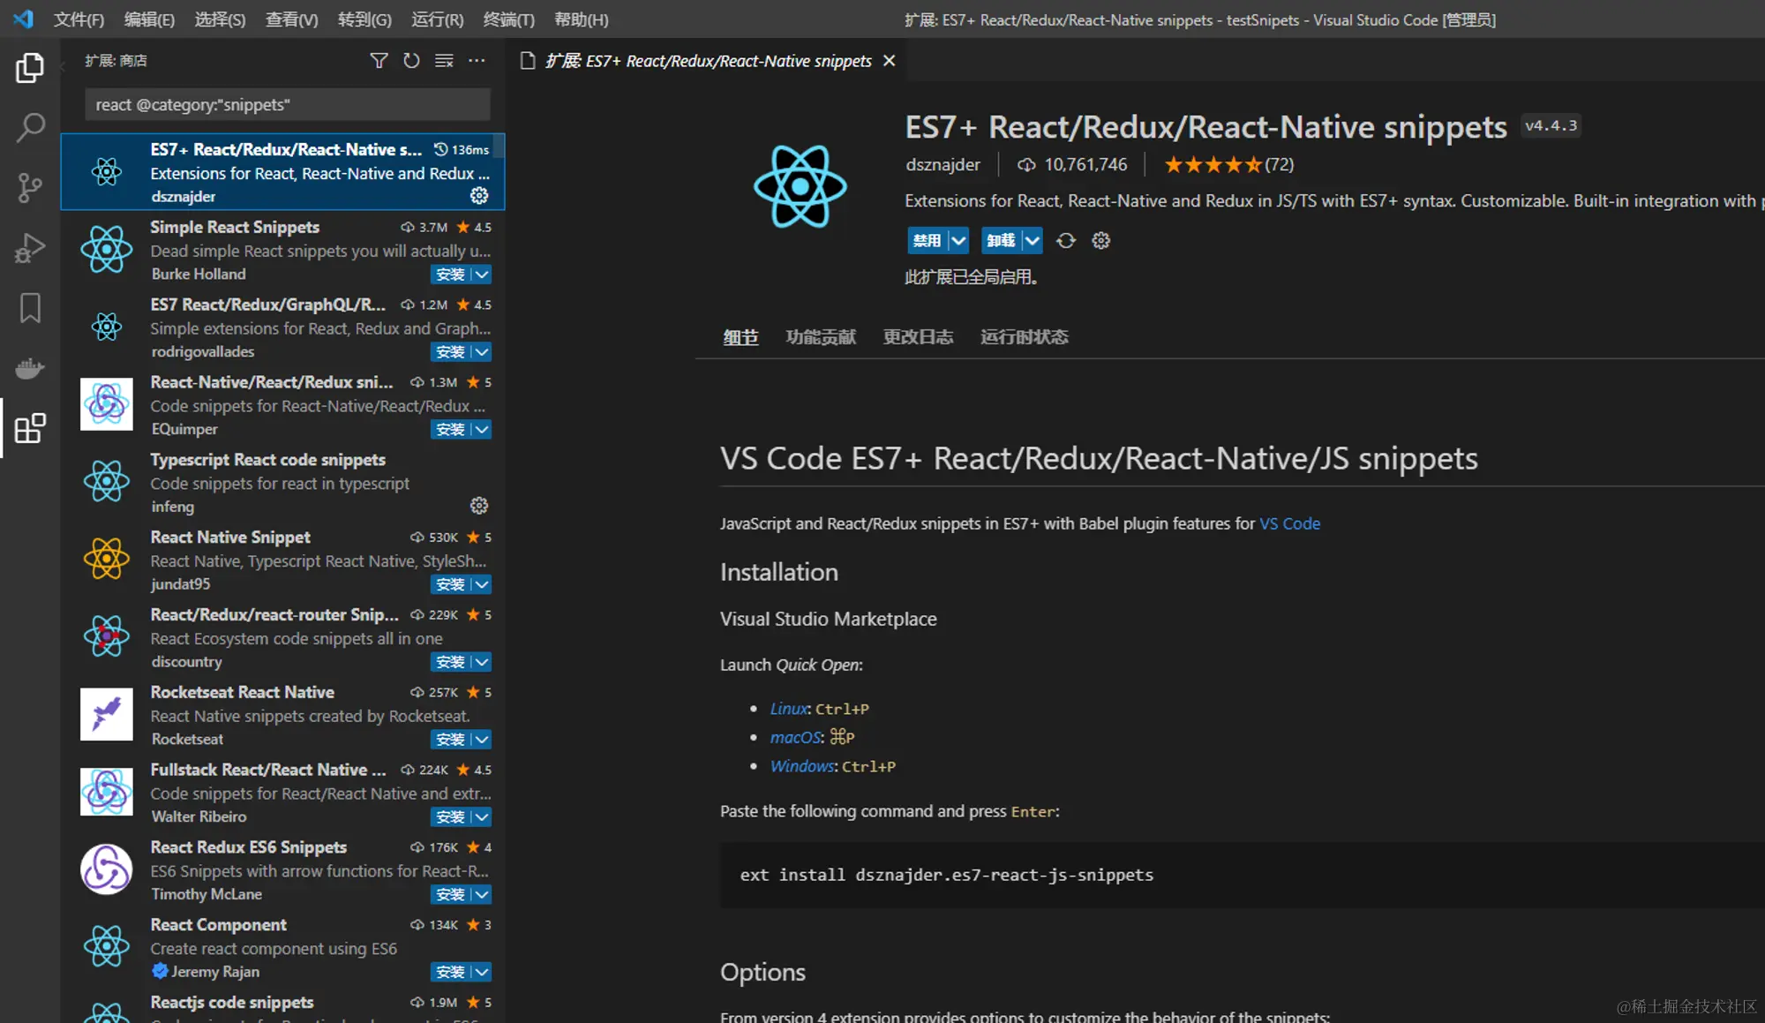Open the 帮助(H) menu

581,19
